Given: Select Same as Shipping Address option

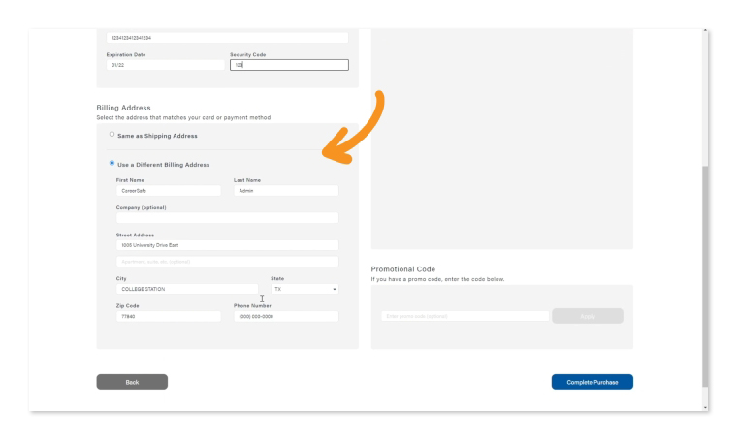Looking at the screenshot, I should pyautogui.click(x=112, y=135).
